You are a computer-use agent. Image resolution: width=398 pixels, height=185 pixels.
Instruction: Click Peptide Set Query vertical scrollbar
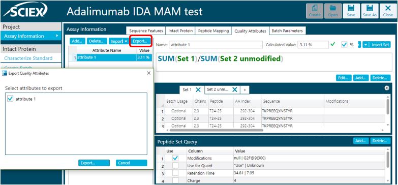[388, 160]
